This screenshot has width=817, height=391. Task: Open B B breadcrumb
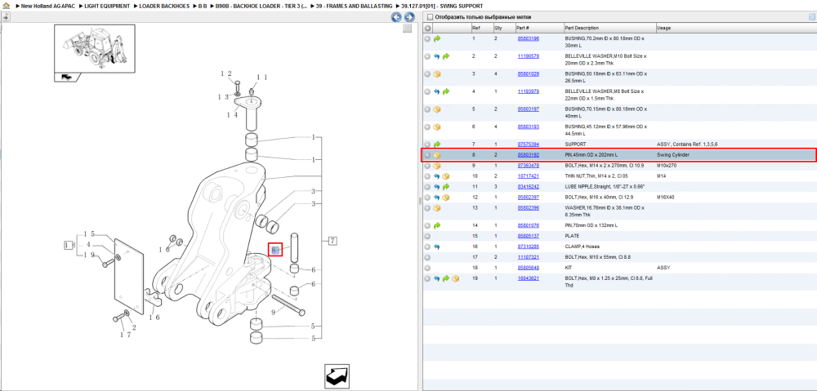203,7
